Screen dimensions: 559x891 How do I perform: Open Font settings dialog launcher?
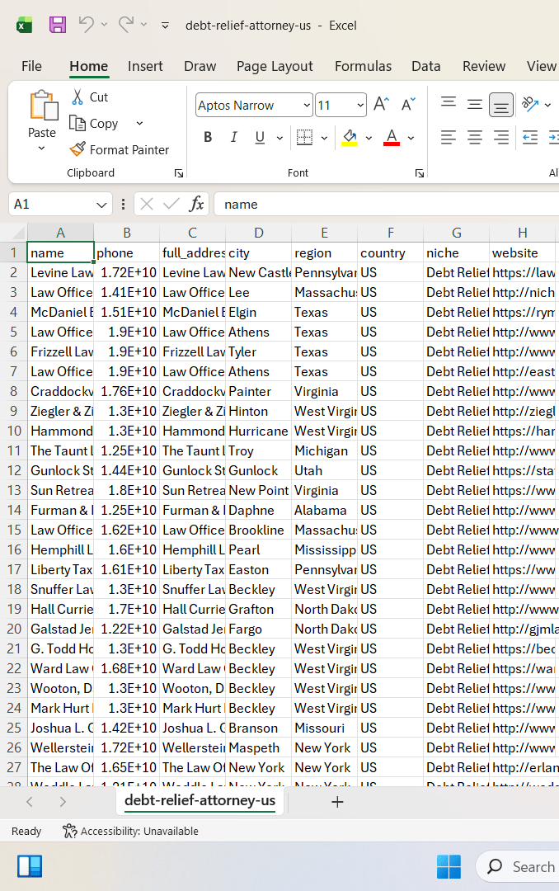pos(419,173)
